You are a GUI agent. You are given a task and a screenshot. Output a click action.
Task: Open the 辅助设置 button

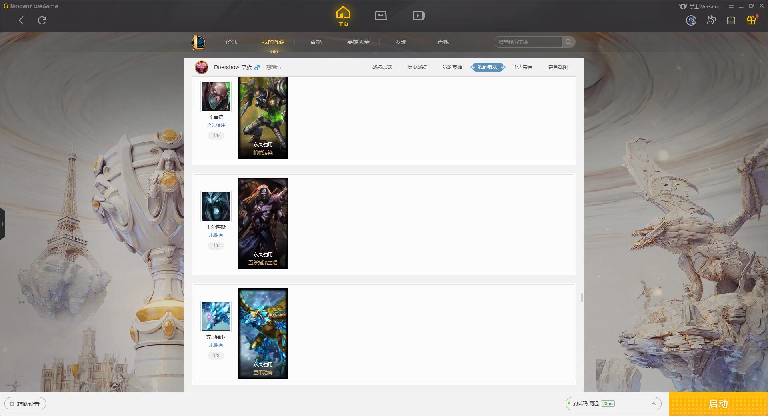coord(25,404)
